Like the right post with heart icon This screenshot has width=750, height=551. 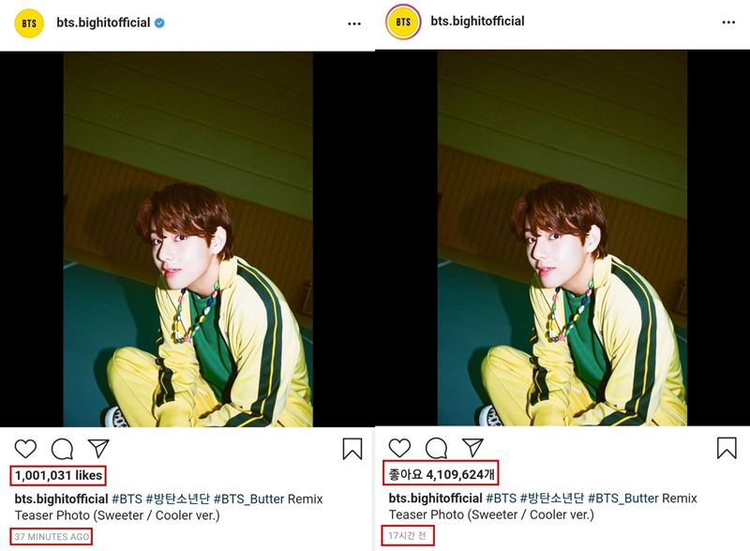(399, 448)
